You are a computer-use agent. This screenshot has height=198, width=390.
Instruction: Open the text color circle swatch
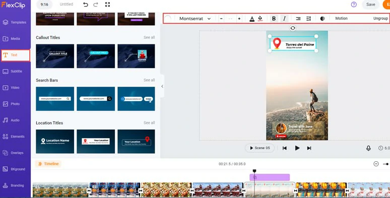pyautogui.click(x=168, y=19)
